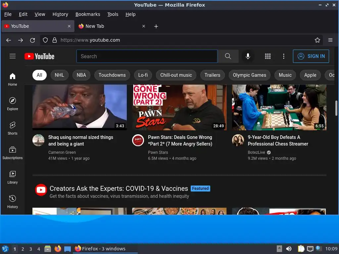Image resolution: width=339 pixels, height=254 pixels.
Task: Switch to workspace 2 in taskbar
Action: point(23,249)
